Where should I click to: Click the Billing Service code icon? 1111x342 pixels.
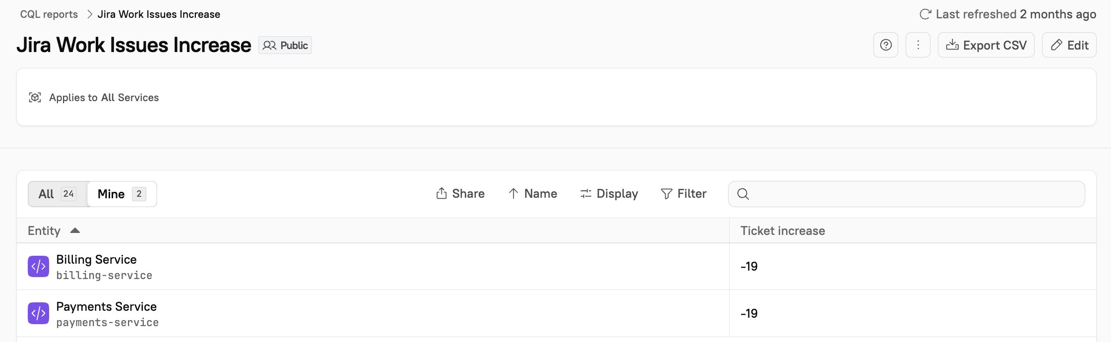(38, 267)
